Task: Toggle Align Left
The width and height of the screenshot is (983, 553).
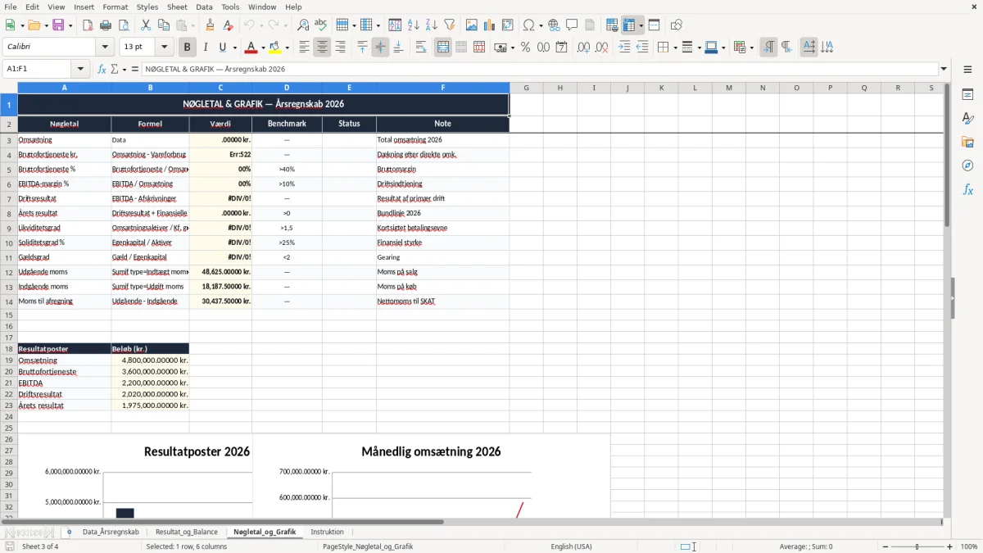Action: click(x=304, y=48)
